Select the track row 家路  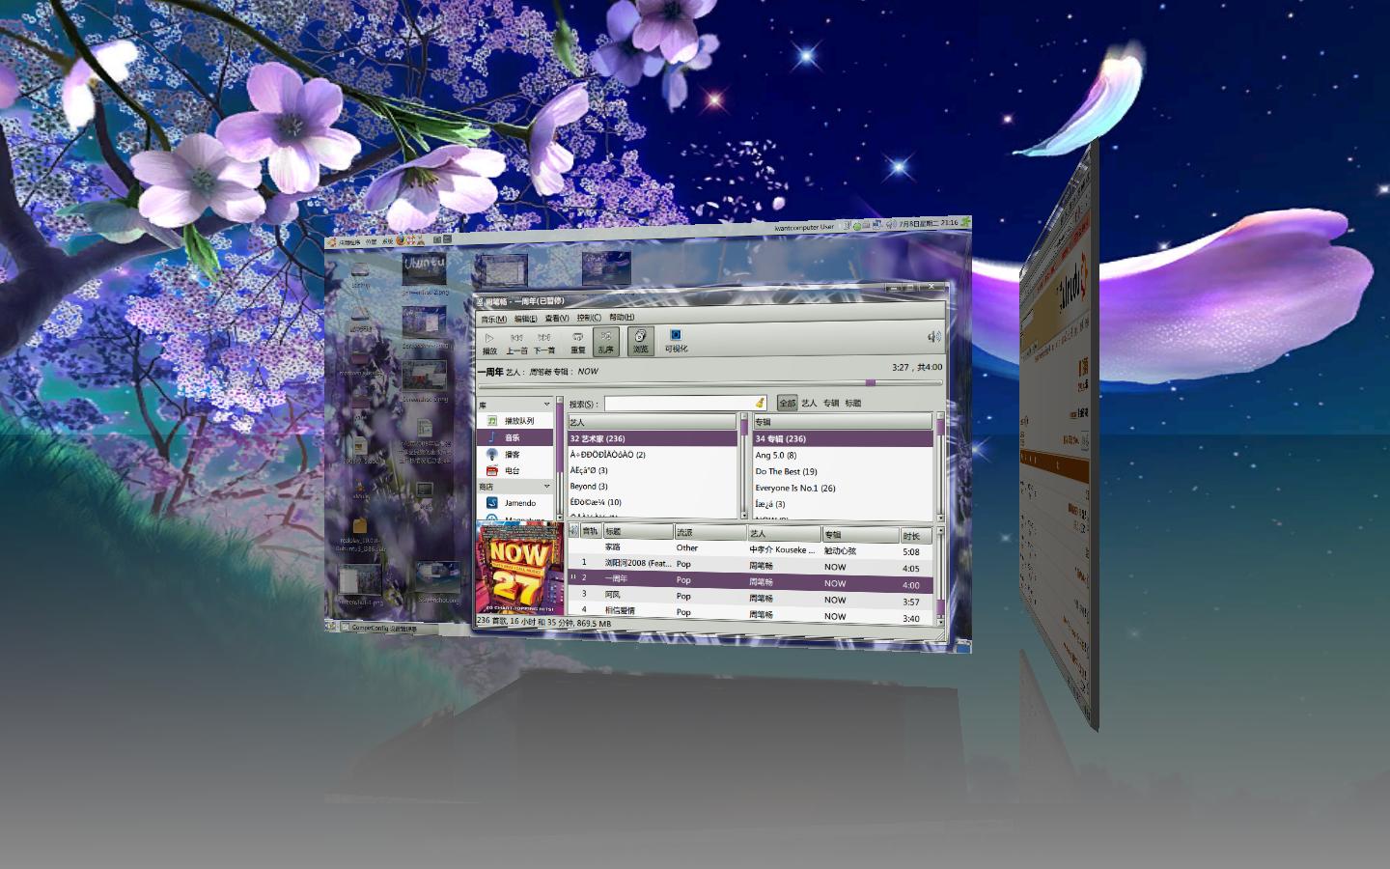pyautogui.click(x=751, y=548)
